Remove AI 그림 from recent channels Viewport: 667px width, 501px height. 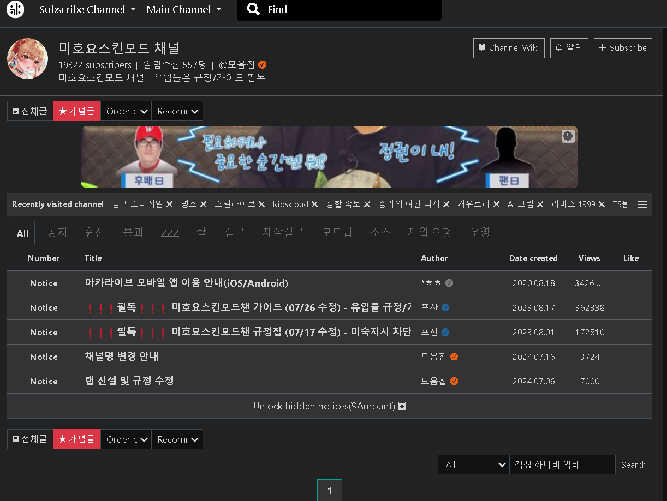pos(540,204)
